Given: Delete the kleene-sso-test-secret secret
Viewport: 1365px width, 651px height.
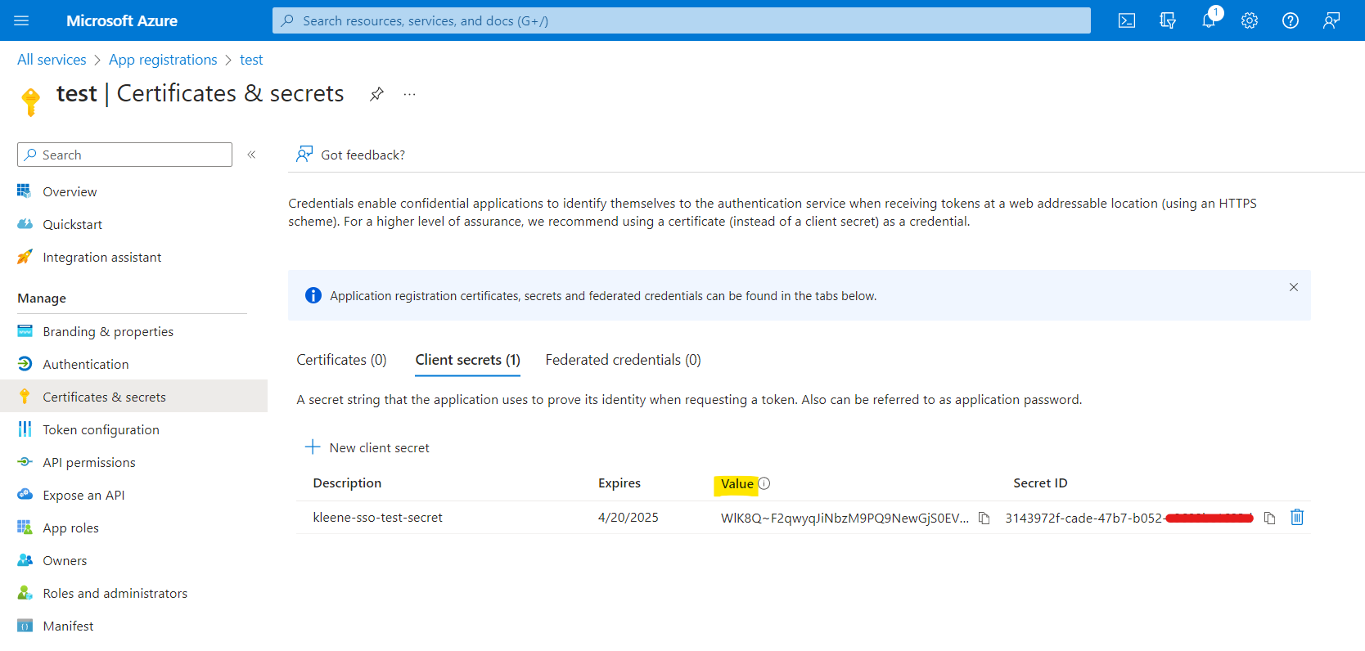Looking at the screenshot, I should tap(1297, 517).
